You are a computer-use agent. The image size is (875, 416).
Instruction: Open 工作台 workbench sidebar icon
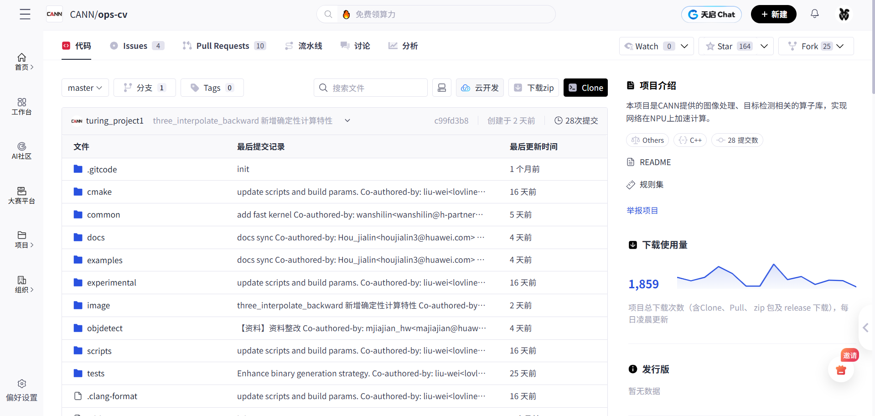(x=21, y=107)
